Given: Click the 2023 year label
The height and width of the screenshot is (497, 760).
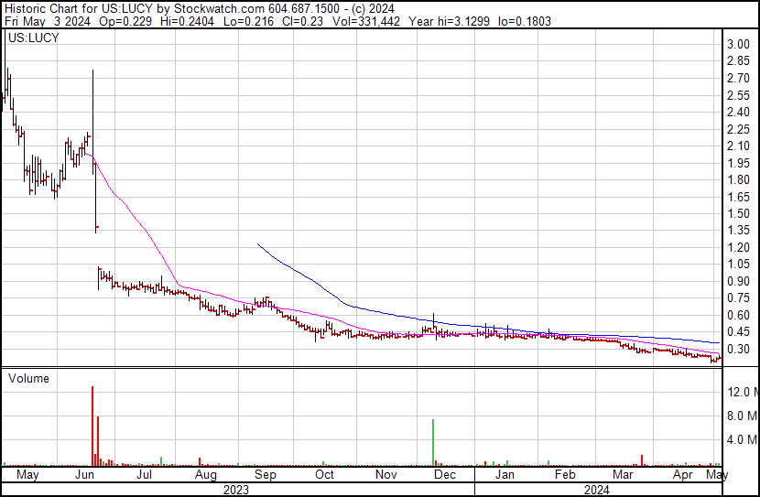Looking at the screenshot, I should 236,490.
